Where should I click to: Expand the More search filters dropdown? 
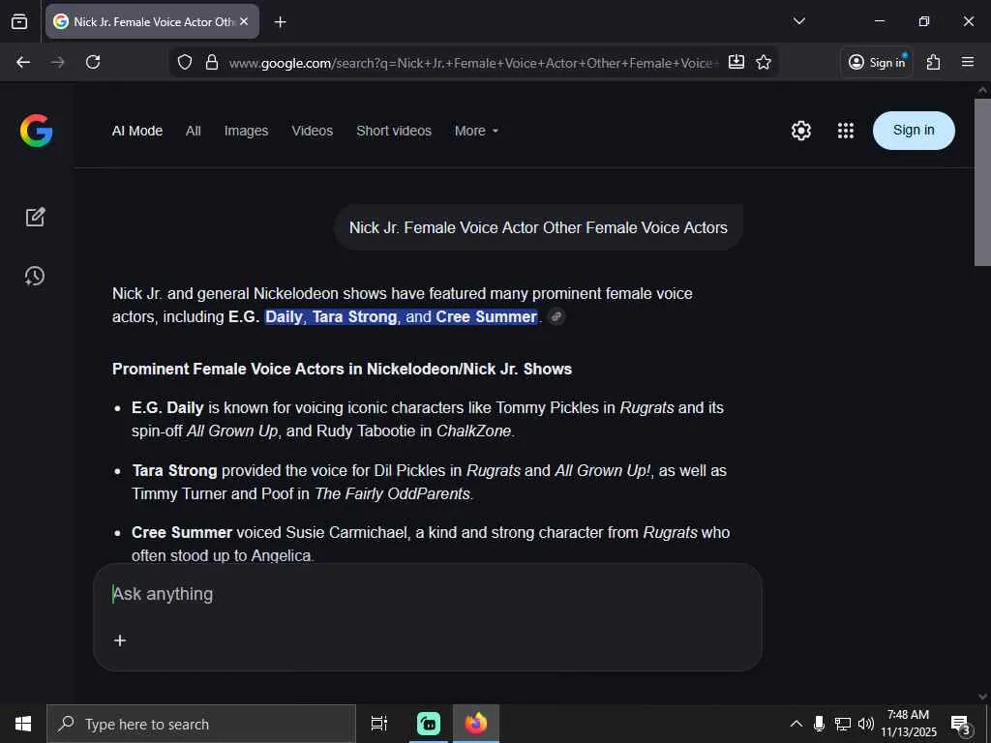point(476,131)
